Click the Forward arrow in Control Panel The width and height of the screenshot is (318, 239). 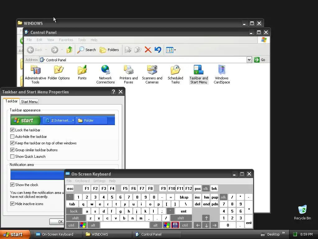[x=55, y=49]
